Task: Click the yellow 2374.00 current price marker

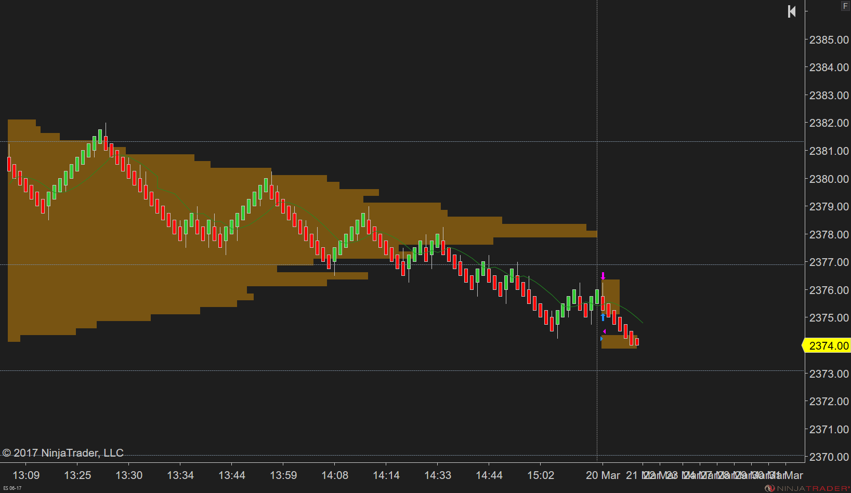Action: (828, 345)
